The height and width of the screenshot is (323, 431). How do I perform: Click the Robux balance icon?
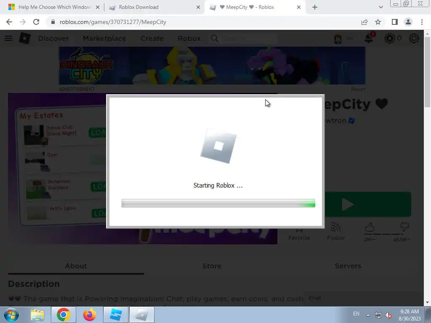pyautogui.click(x=389, y=38)
